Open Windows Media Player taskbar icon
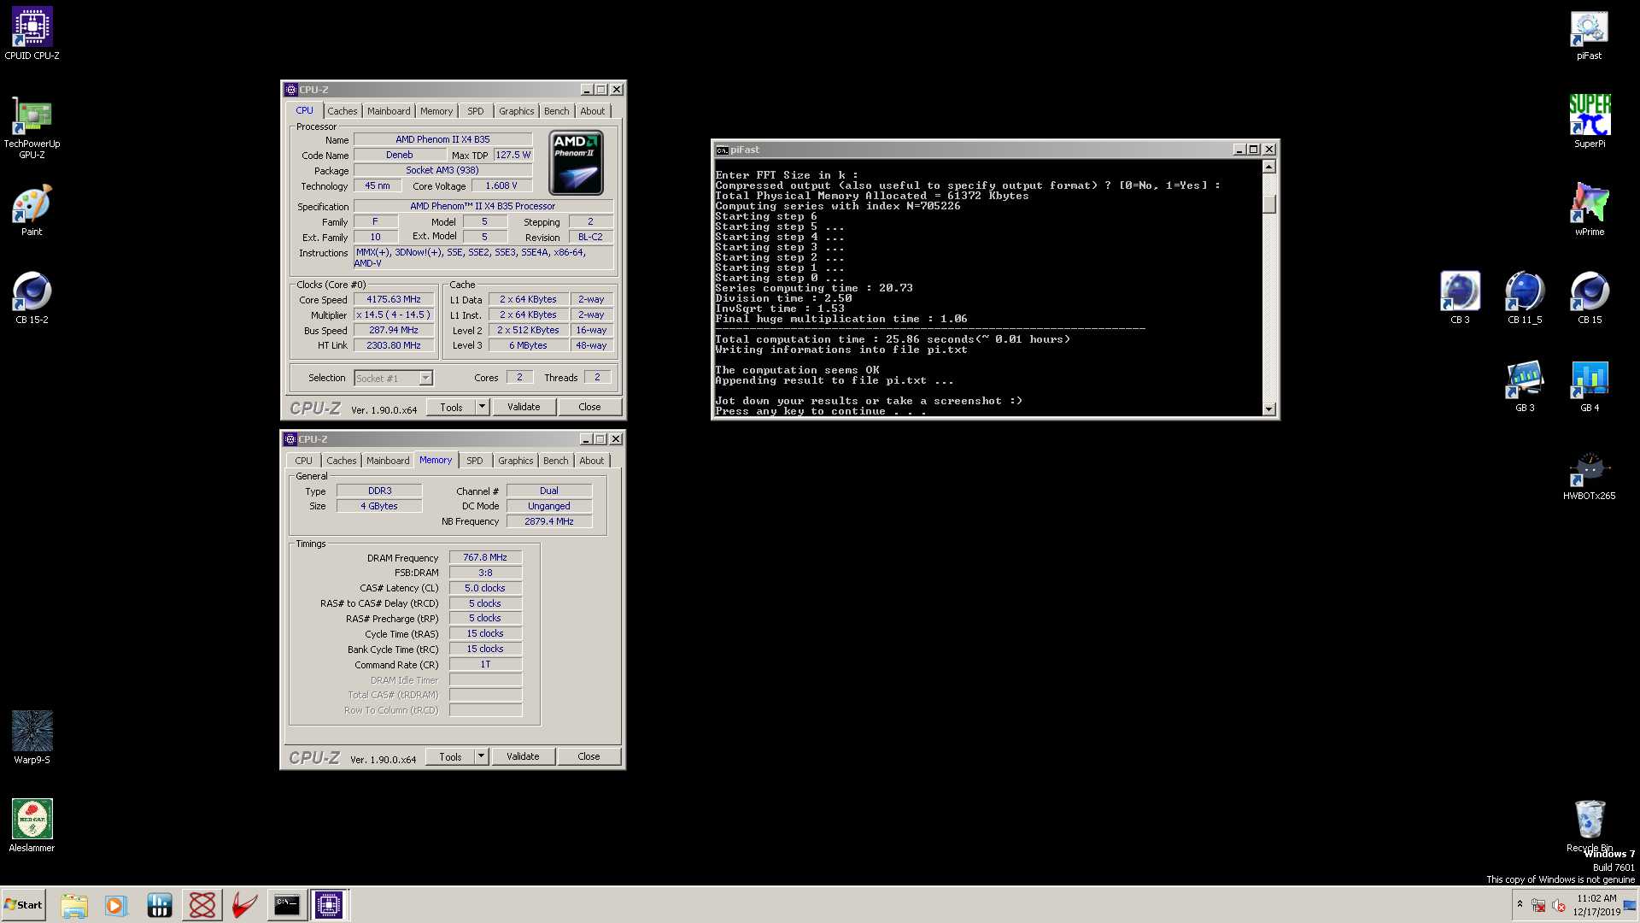The width and height of the screenshot is (1640, 923). 115,905
